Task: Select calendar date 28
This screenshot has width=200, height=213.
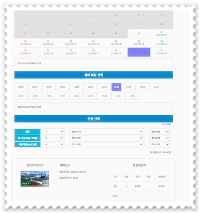Action: (x=93, y=52)
